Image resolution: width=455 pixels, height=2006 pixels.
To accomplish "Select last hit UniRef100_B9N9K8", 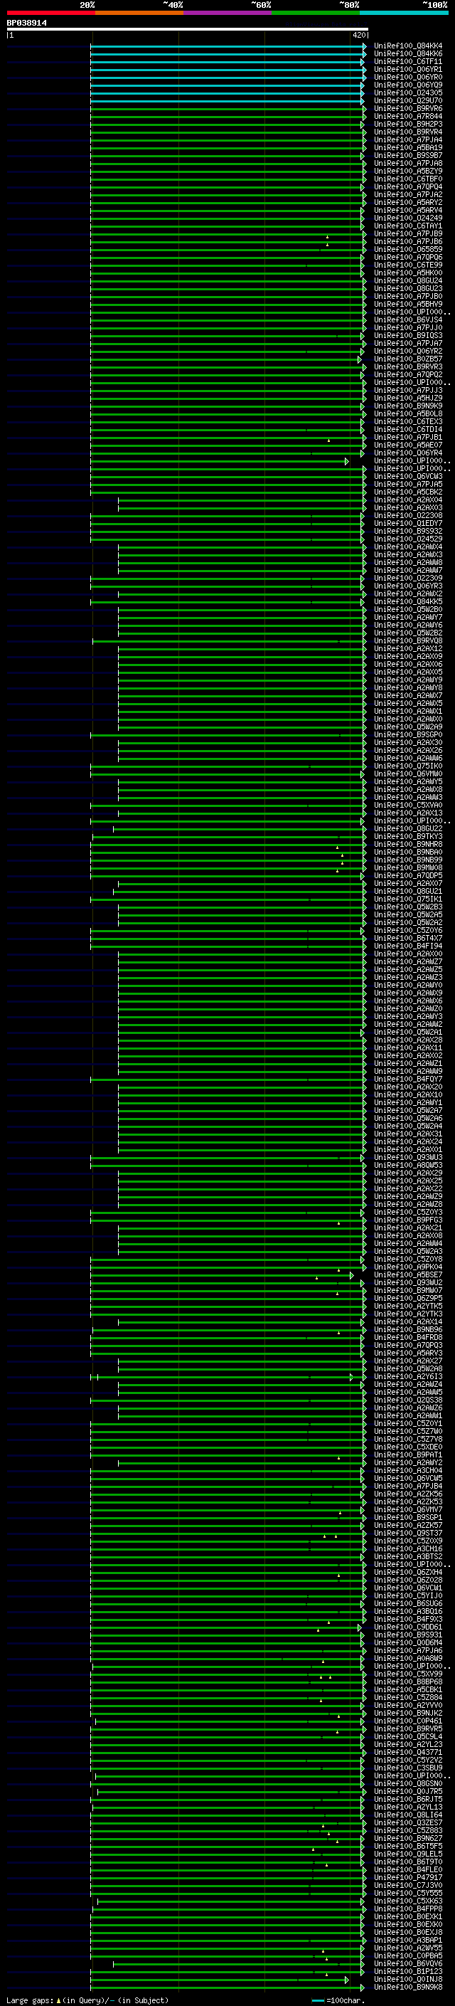I will tap(408, 1987).
